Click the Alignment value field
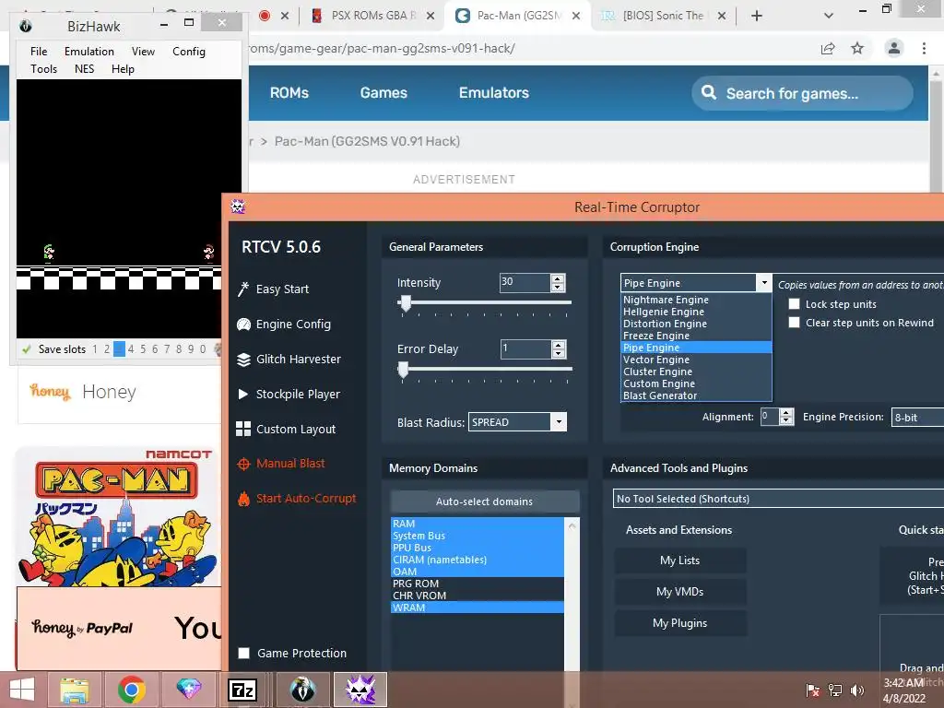Image resolution: width=944 pixels, height=708 pixels. [x=770, y=417]
